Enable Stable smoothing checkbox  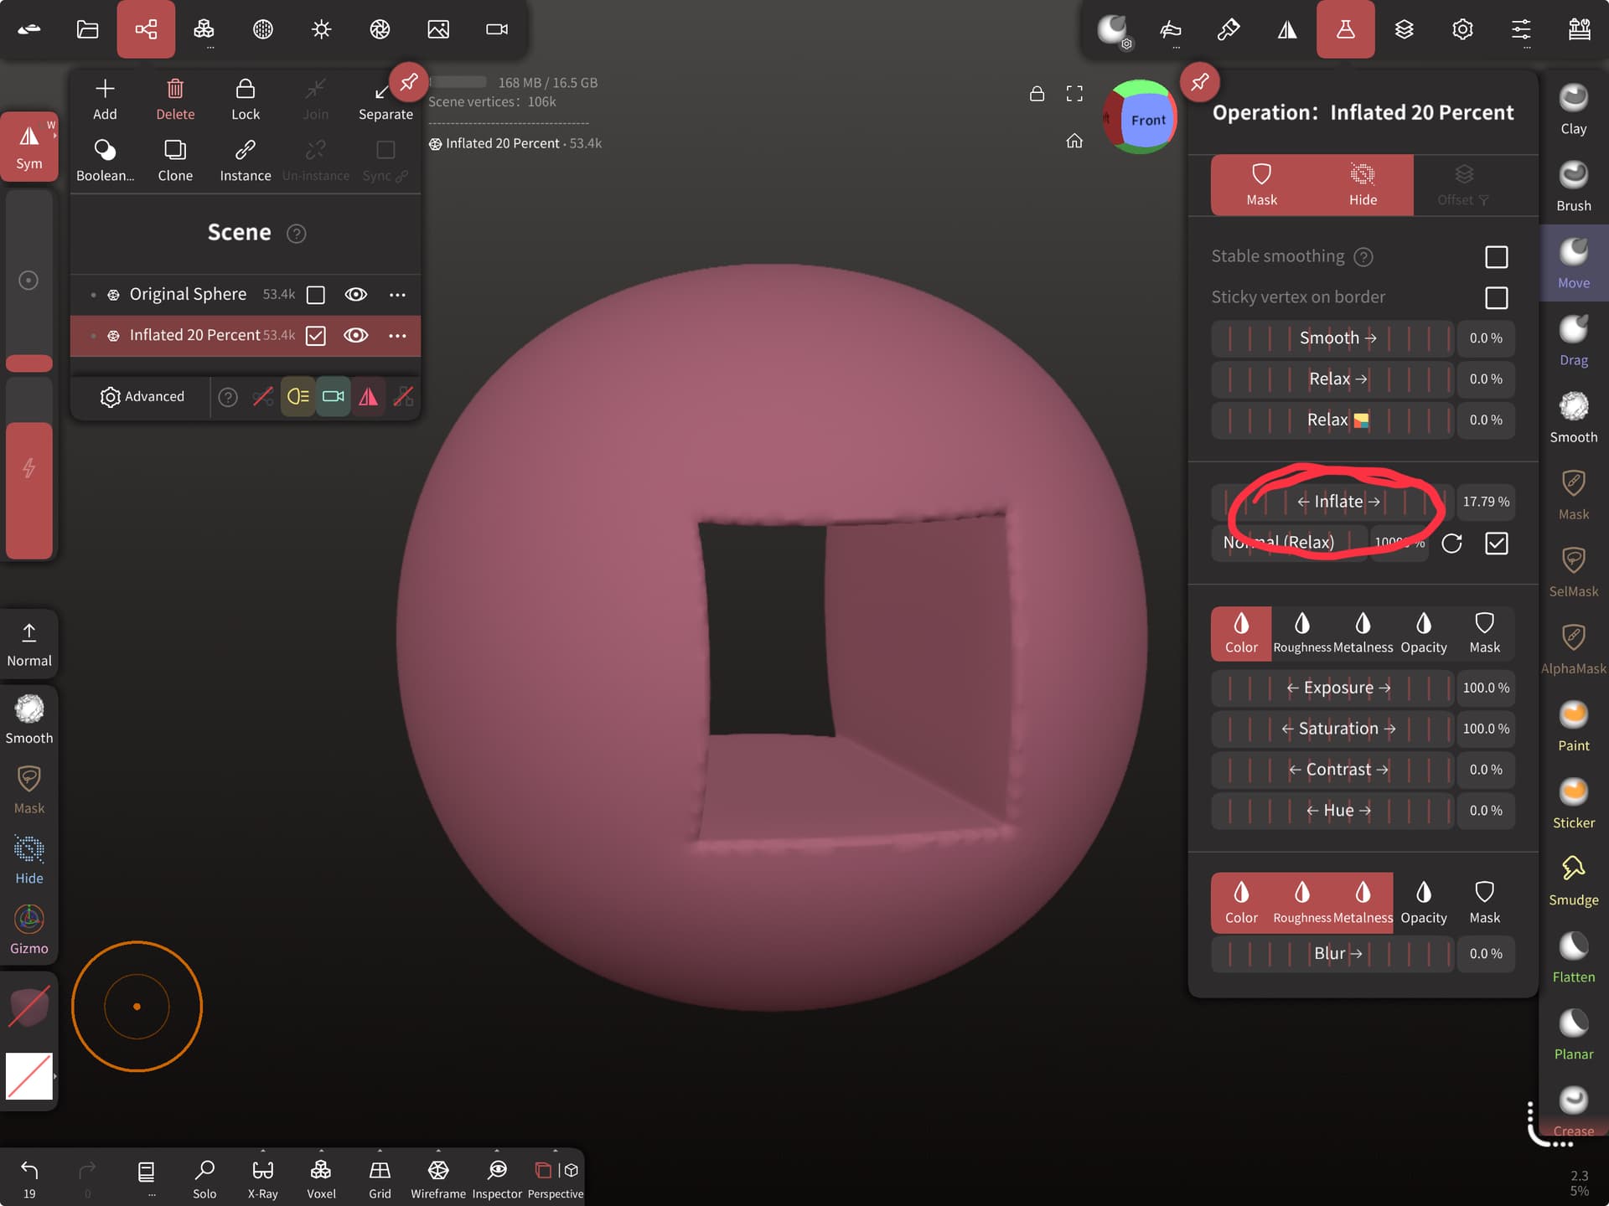[x=1496, y=257]
